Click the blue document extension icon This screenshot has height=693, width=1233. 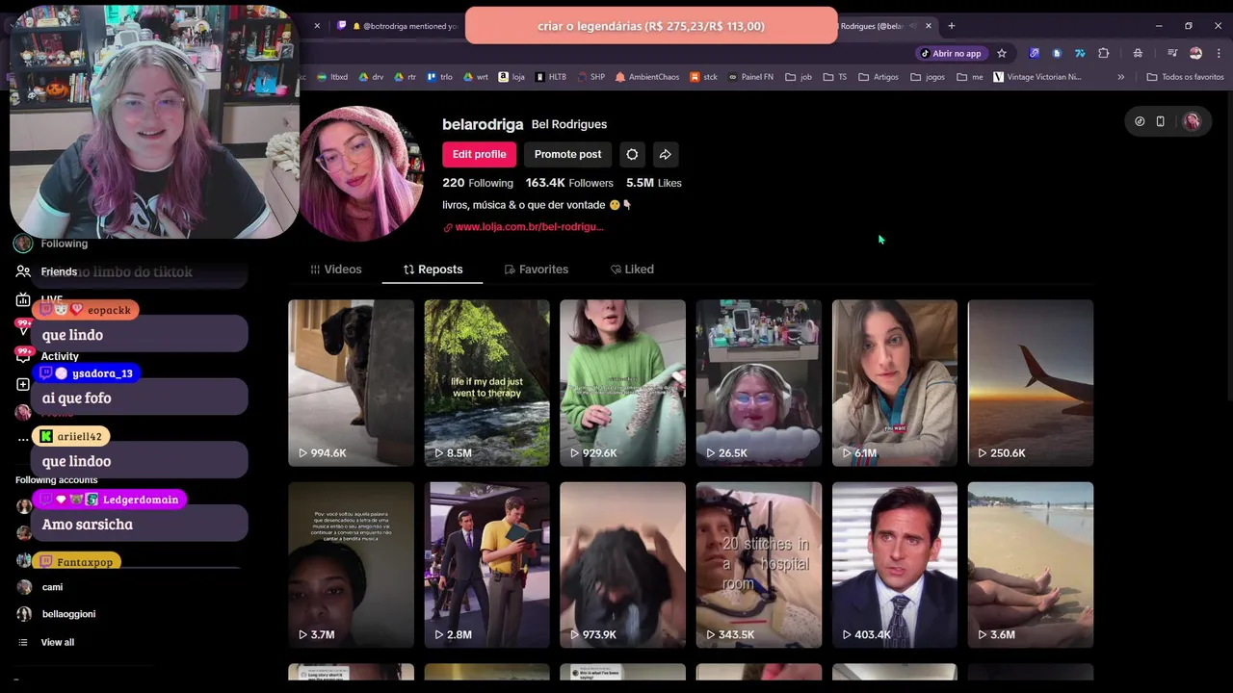tap(1057, 53)
